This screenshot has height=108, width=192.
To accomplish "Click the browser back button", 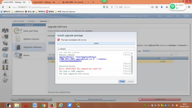I will 3,7.
